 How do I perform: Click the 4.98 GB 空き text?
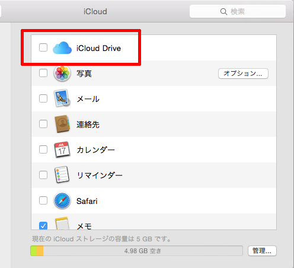pyautogui.click(x=143, y=251)
